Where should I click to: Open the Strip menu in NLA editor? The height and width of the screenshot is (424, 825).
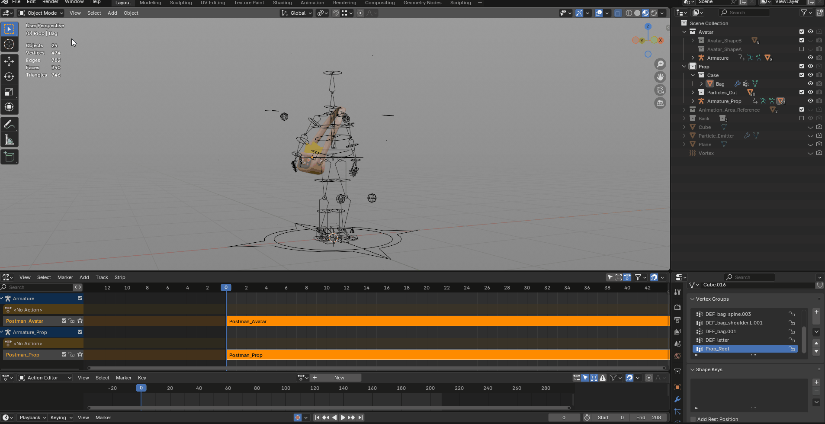[120, 277]
